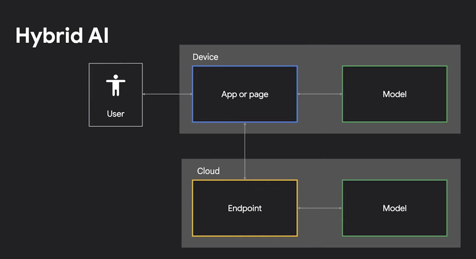This screenshot has width=476, height=259.
Task: Click the "Endpoint" text
Action: [245, 208]
